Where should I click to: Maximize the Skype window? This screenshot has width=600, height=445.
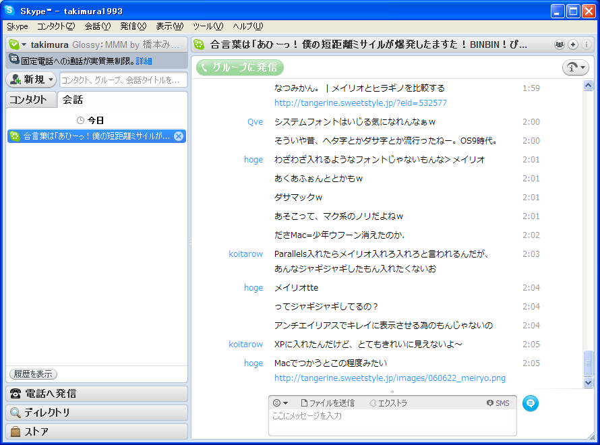[573, 11]
